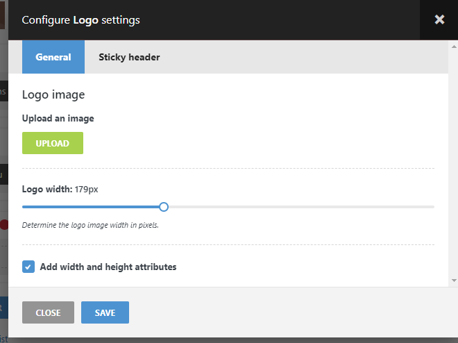Click the green UPLOAD button
This screenshot has width=458, height=343.
tap(53, 143)
